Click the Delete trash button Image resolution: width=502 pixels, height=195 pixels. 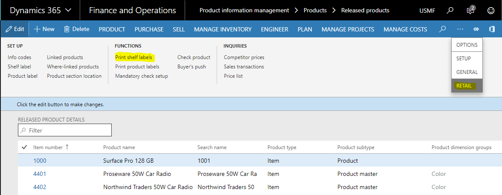coord(77,29)
